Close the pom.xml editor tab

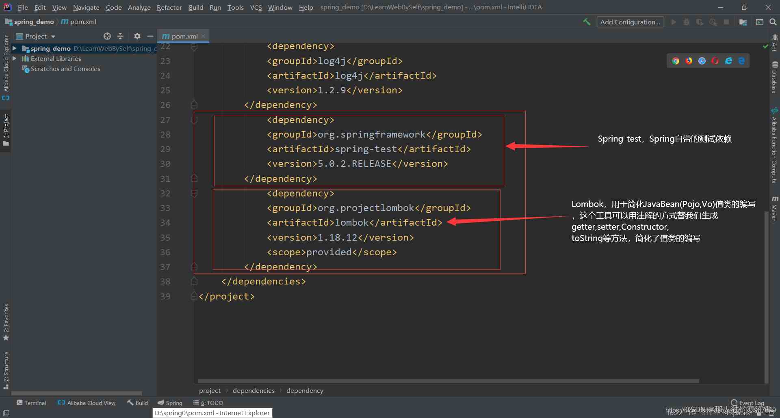(x=203, y=36)
